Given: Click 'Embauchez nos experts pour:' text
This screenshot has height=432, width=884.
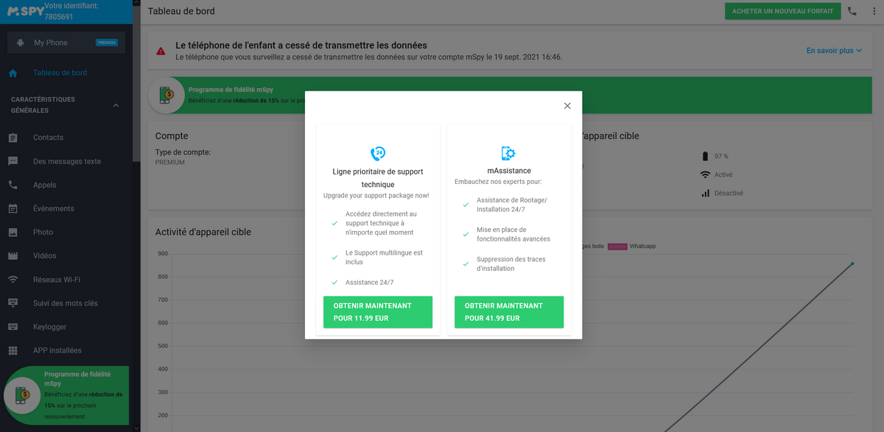Looking at the screenshot, I should click(497, 181).
